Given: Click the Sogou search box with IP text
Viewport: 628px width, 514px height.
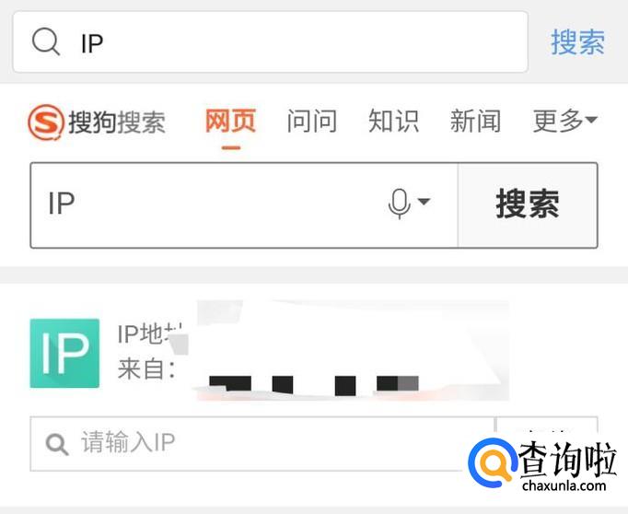Looking at the screenshot, I should tap(244, 205).
